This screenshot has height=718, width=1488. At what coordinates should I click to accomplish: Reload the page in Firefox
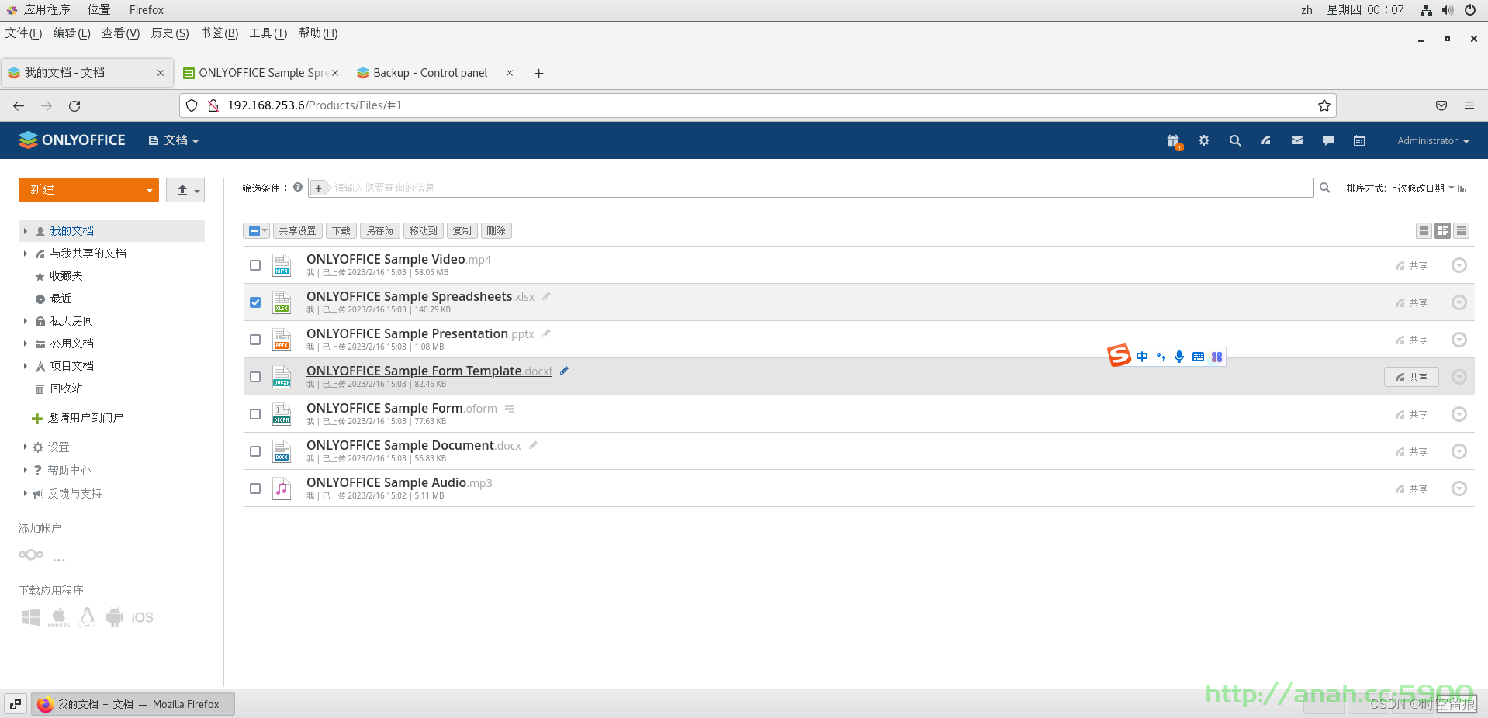coord(74,105)
